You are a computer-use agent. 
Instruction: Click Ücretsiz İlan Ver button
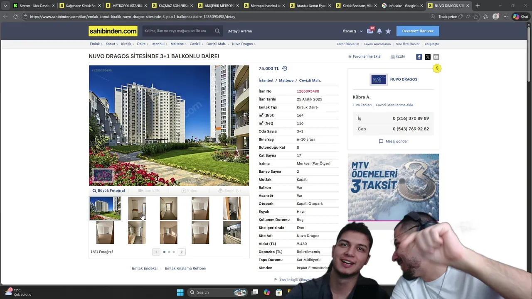(418, 31)
